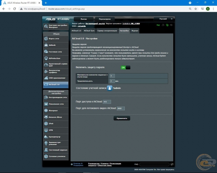Open the Amazon Alexa icon

coord(46,117)
